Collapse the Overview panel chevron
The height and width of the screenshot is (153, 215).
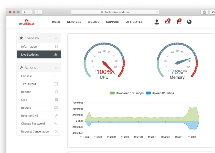point(56,38)
